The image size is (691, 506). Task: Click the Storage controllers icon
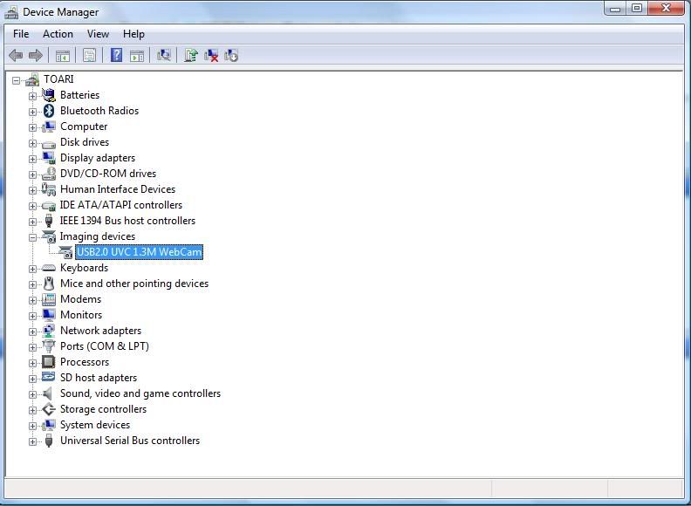49,409
